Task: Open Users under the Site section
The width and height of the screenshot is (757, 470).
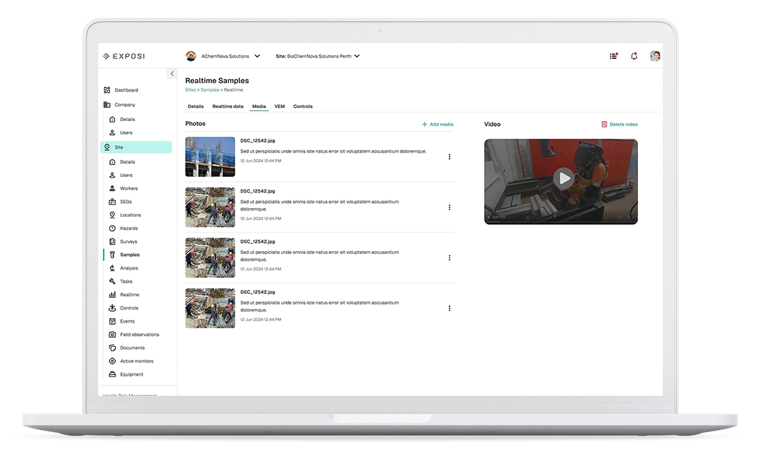Action: click(x=126, y=175)
